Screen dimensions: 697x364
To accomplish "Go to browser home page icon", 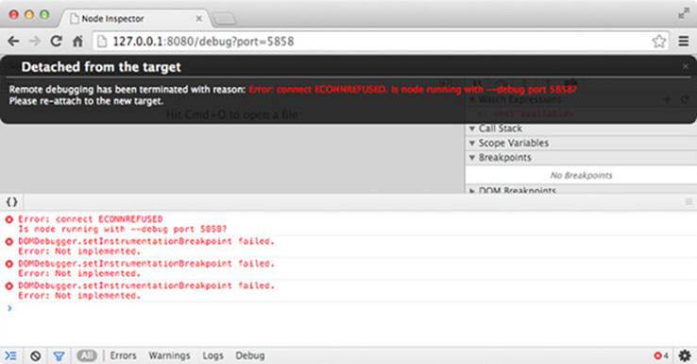I will pyautogui.click(x=77, y=42).
